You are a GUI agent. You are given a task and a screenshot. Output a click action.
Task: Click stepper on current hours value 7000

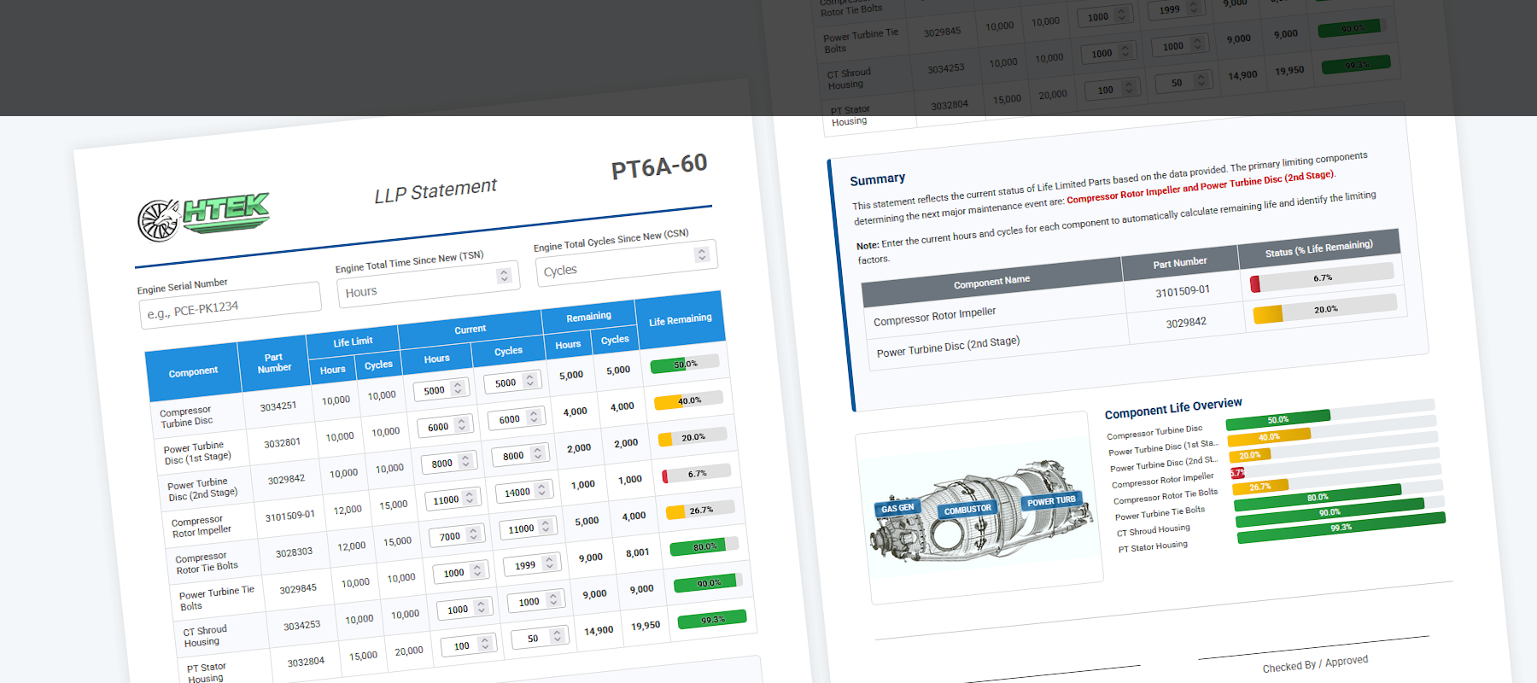point(473,534)
